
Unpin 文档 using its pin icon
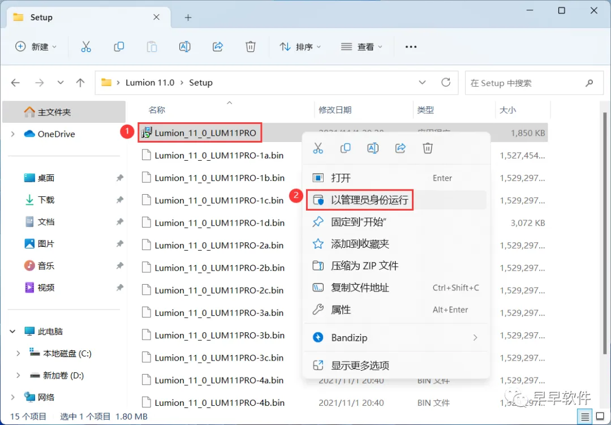[119, 221]
